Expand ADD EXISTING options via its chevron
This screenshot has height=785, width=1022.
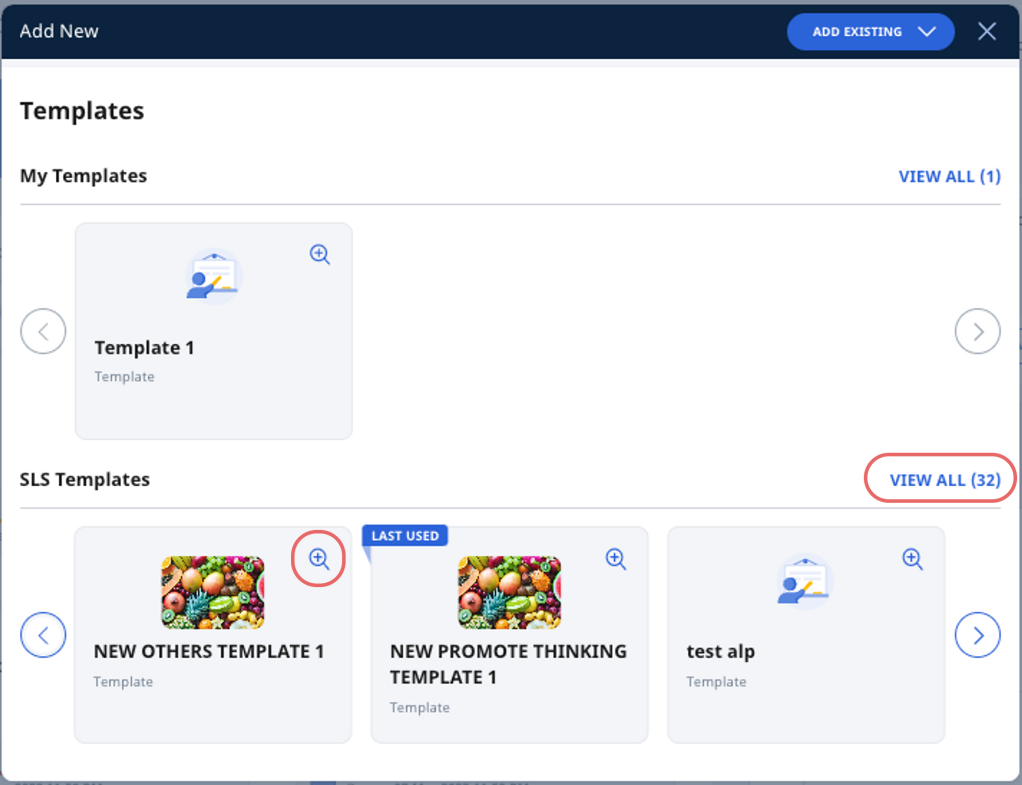(927, 31)
